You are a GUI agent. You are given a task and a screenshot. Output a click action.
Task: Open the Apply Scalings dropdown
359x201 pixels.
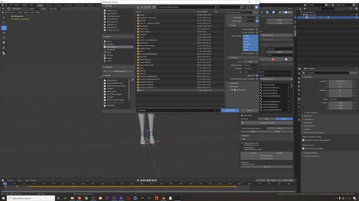coord(251,65)
